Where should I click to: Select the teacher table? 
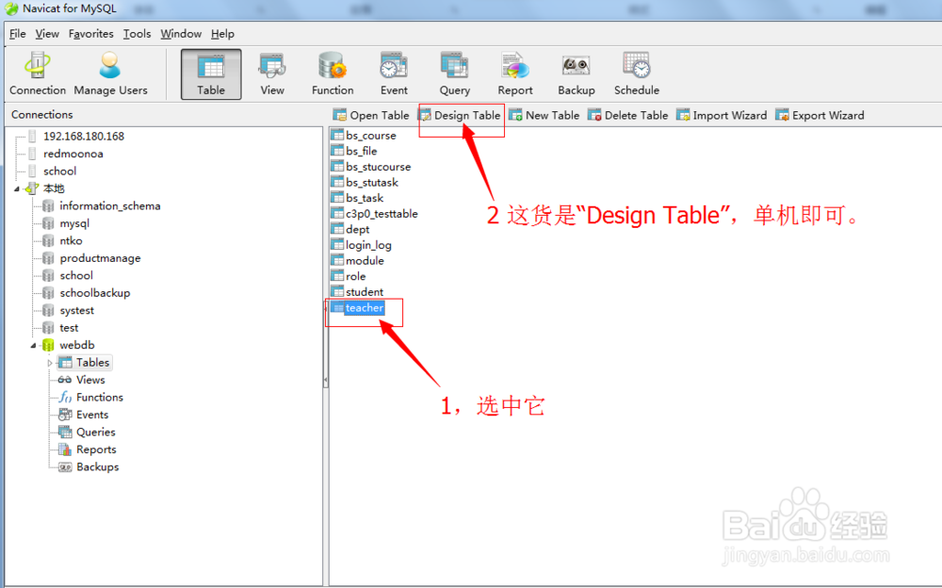(x=364, y=308)
